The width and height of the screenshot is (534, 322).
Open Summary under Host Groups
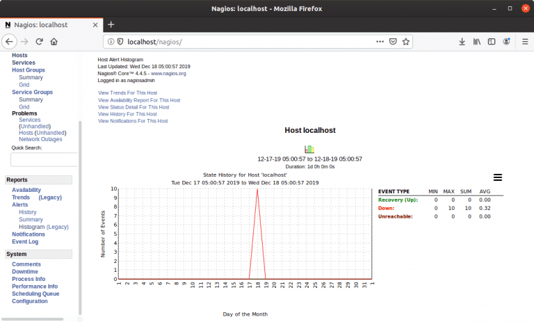point(31,77)
